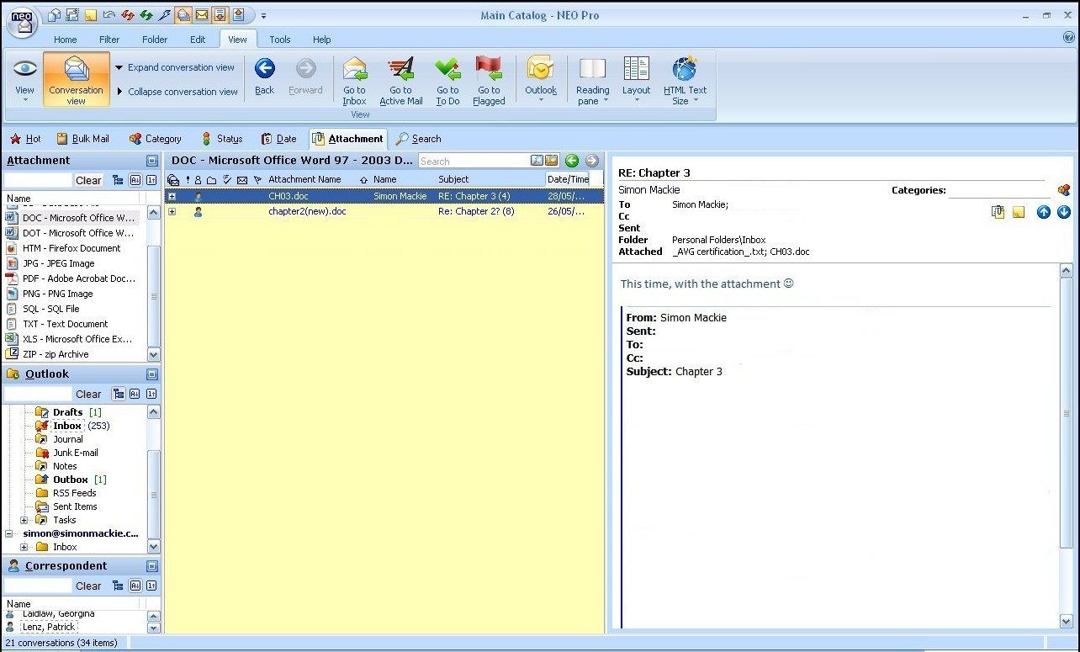Toggle Conversation view button
This screenshot has height=652, width=1080.
pyautogui.click(x=77, y=80)
